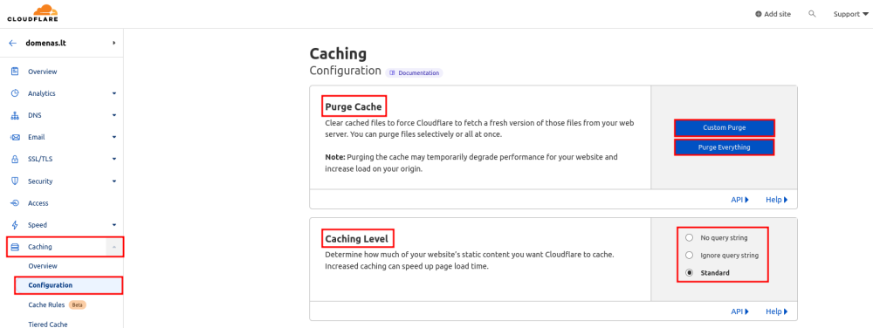This screenshot has height=328, width=873.
Task: Click the Purge Everything button
Action: [725, 147]
